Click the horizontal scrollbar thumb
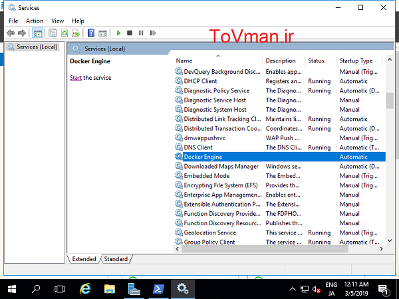Viewport: 399px width, 299px height. (265, 249)
